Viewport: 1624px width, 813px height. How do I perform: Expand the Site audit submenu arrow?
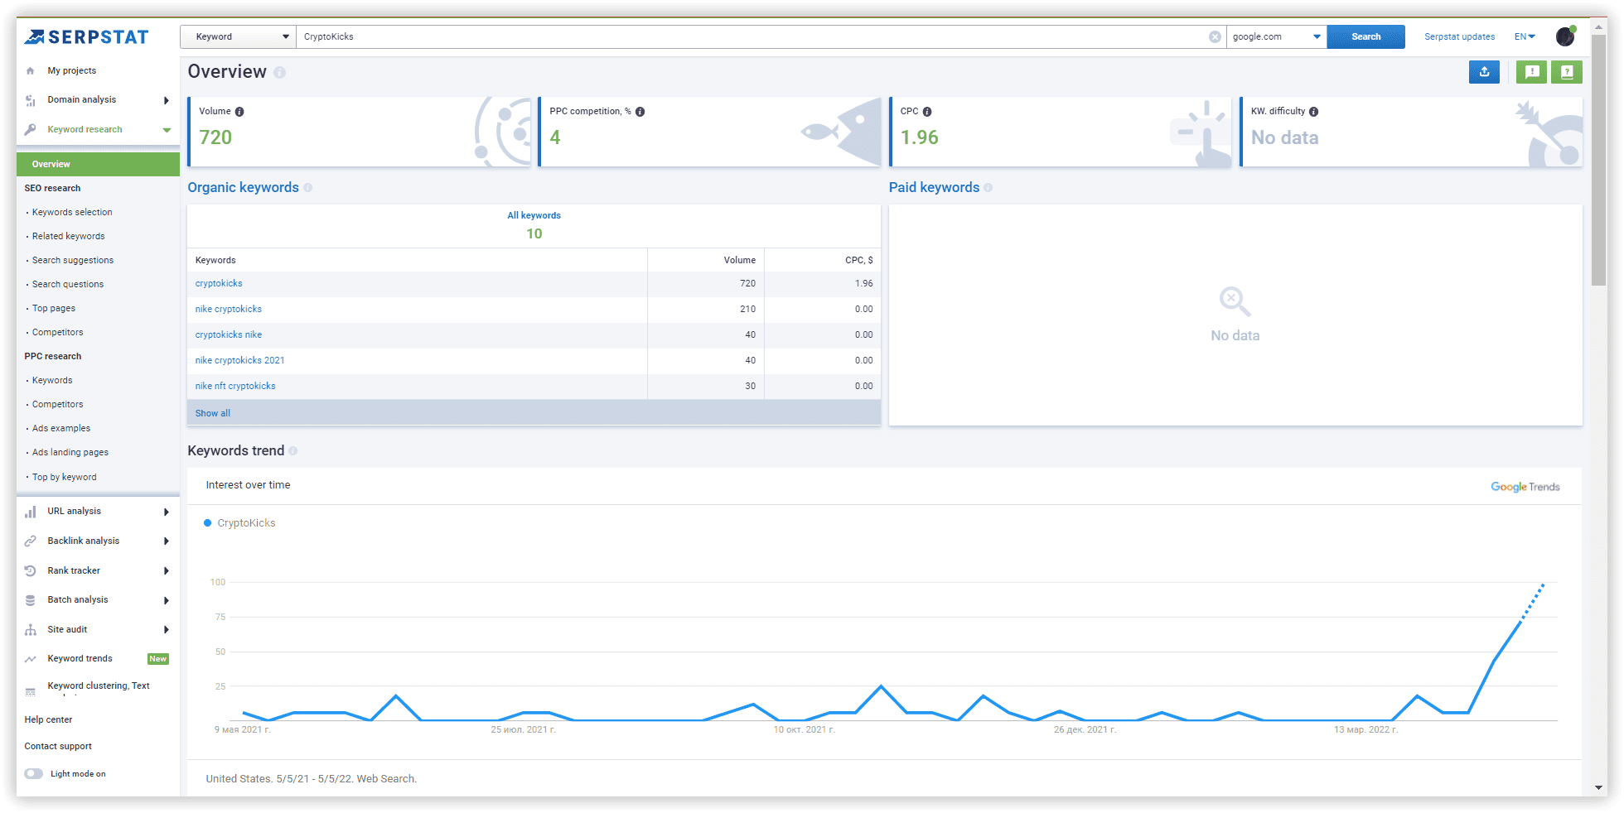tap(167, 630)
